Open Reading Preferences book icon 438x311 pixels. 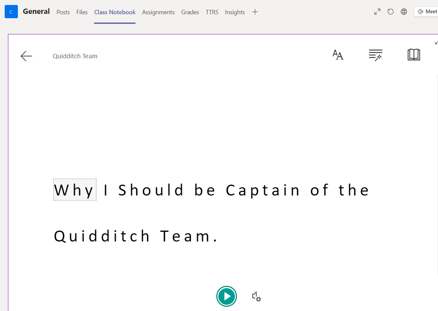coord(414,55)
